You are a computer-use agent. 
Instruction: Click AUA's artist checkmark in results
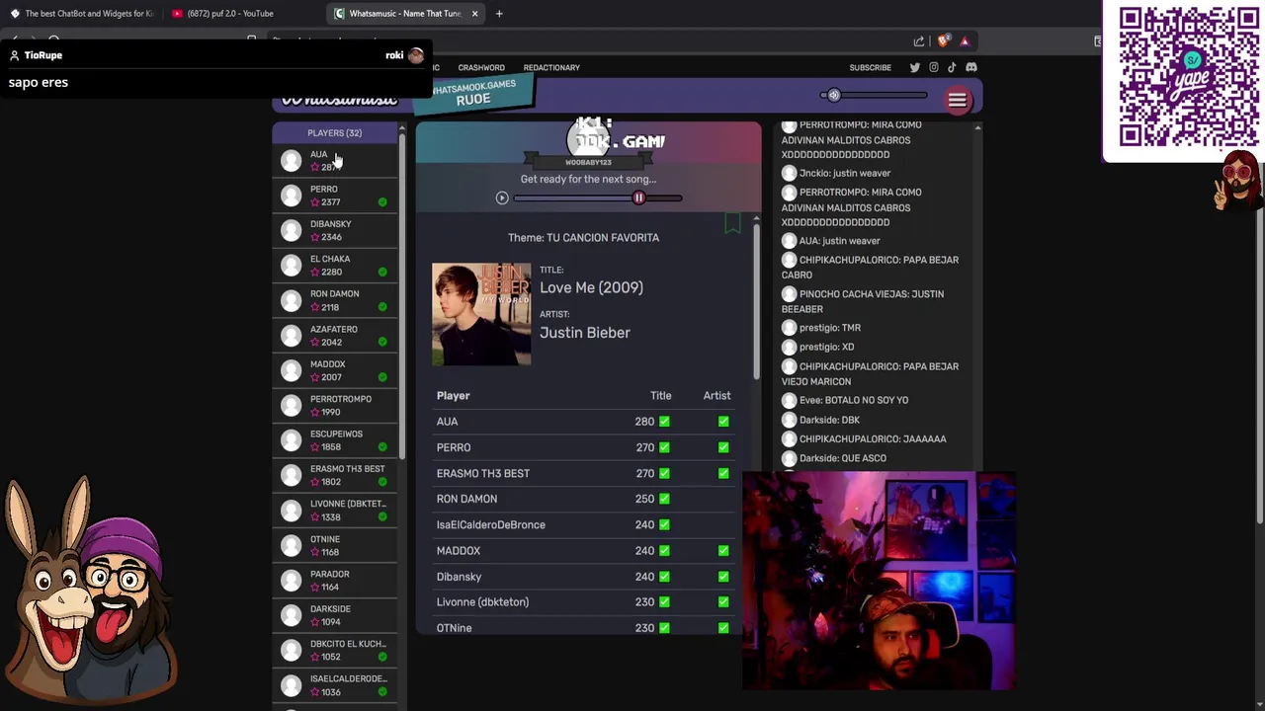point(723,422)
